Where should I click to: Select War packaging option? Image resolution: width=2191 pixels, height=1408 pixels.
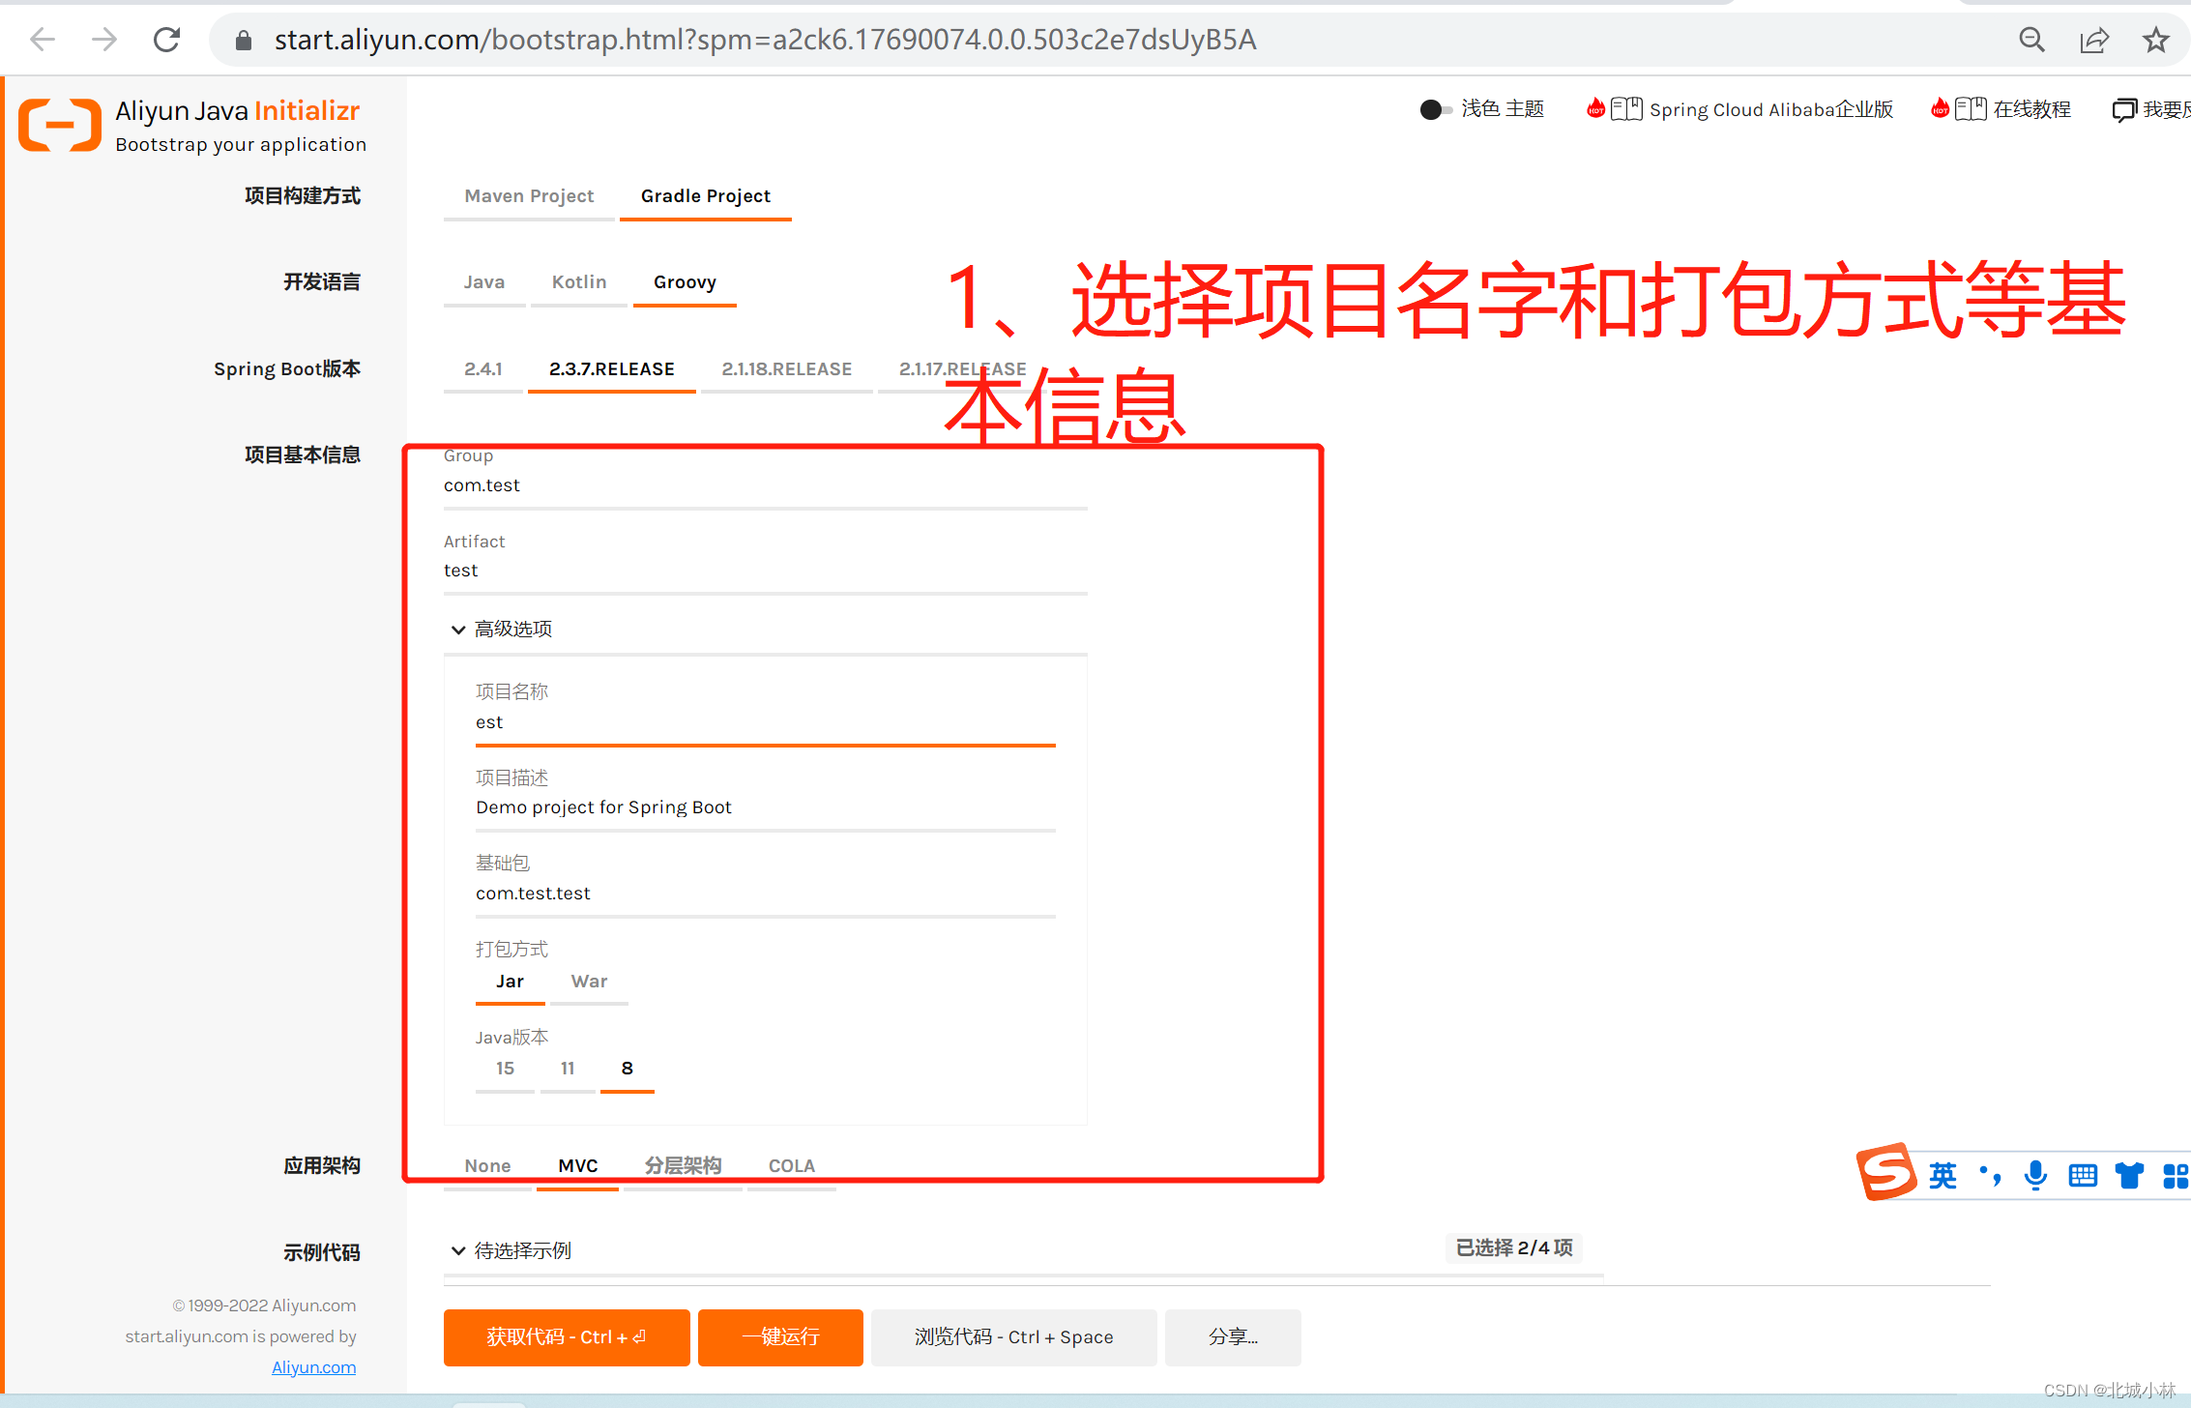tap(589, 982)
